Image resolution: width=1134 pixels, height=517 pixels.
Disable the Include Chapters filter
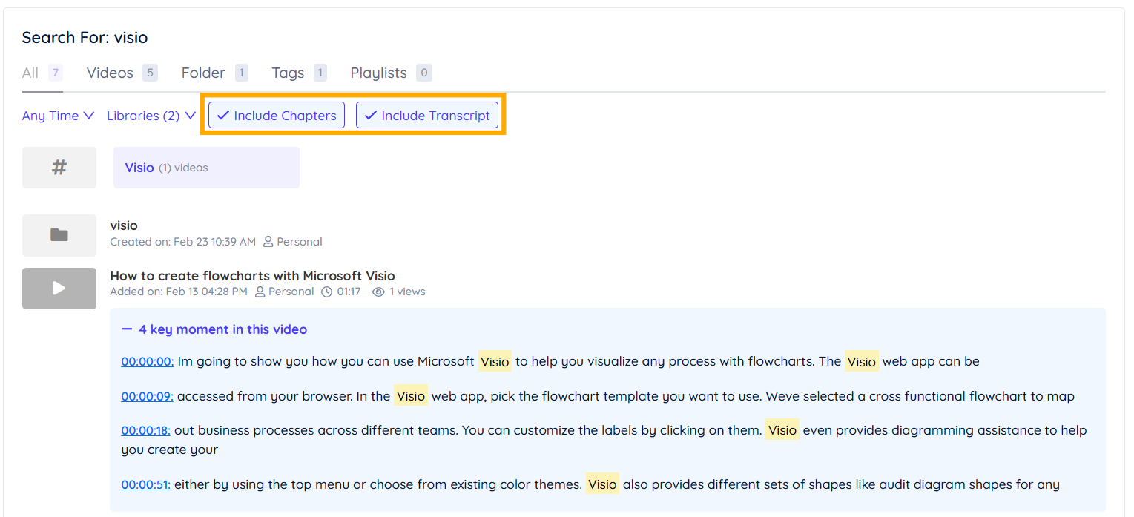[276, 115]
